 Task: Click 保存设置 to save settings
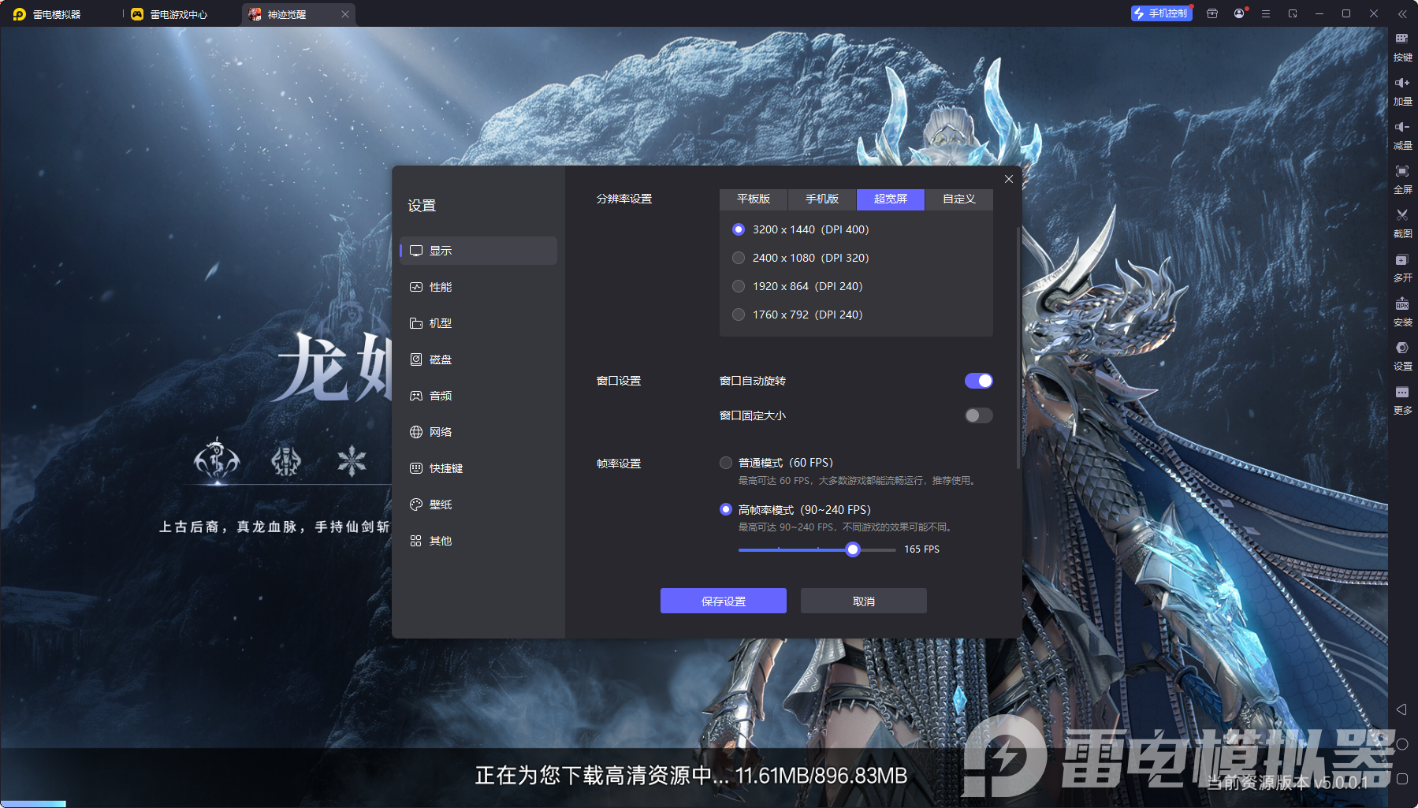coord(724,601)
